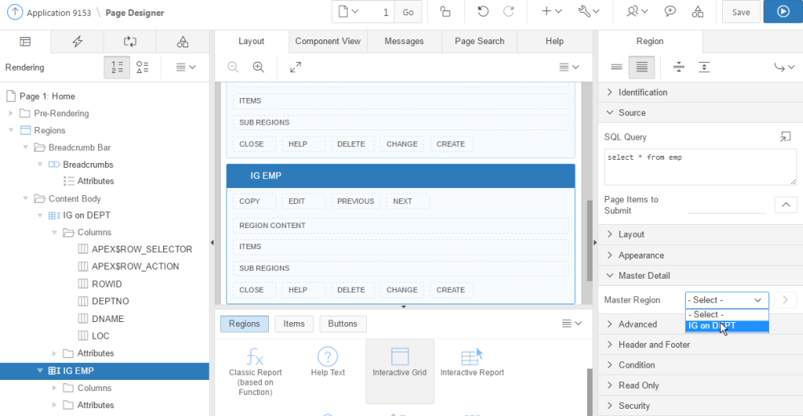Click the Undo icon

(483, 12)
